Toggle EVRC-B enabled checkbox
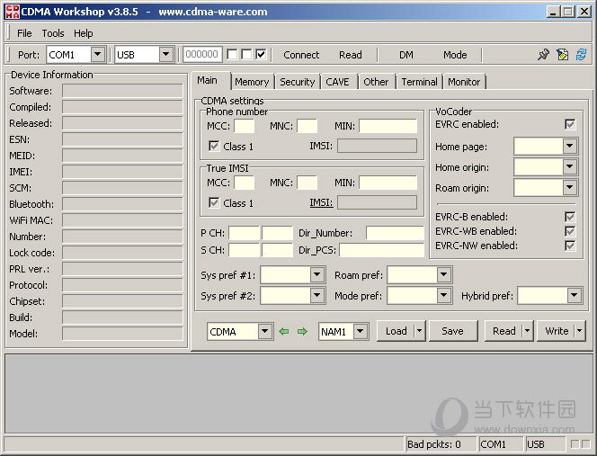The height and width of the screenshot is (456, 597). (570, 217)
